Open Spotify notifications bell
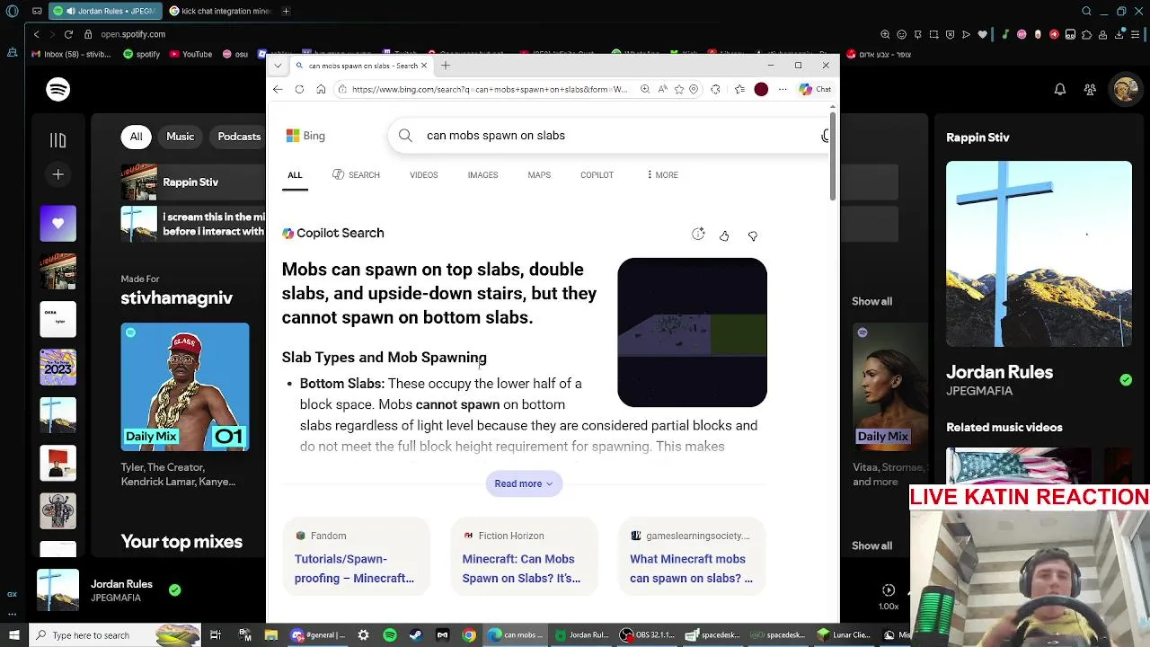 [1060, 89]
